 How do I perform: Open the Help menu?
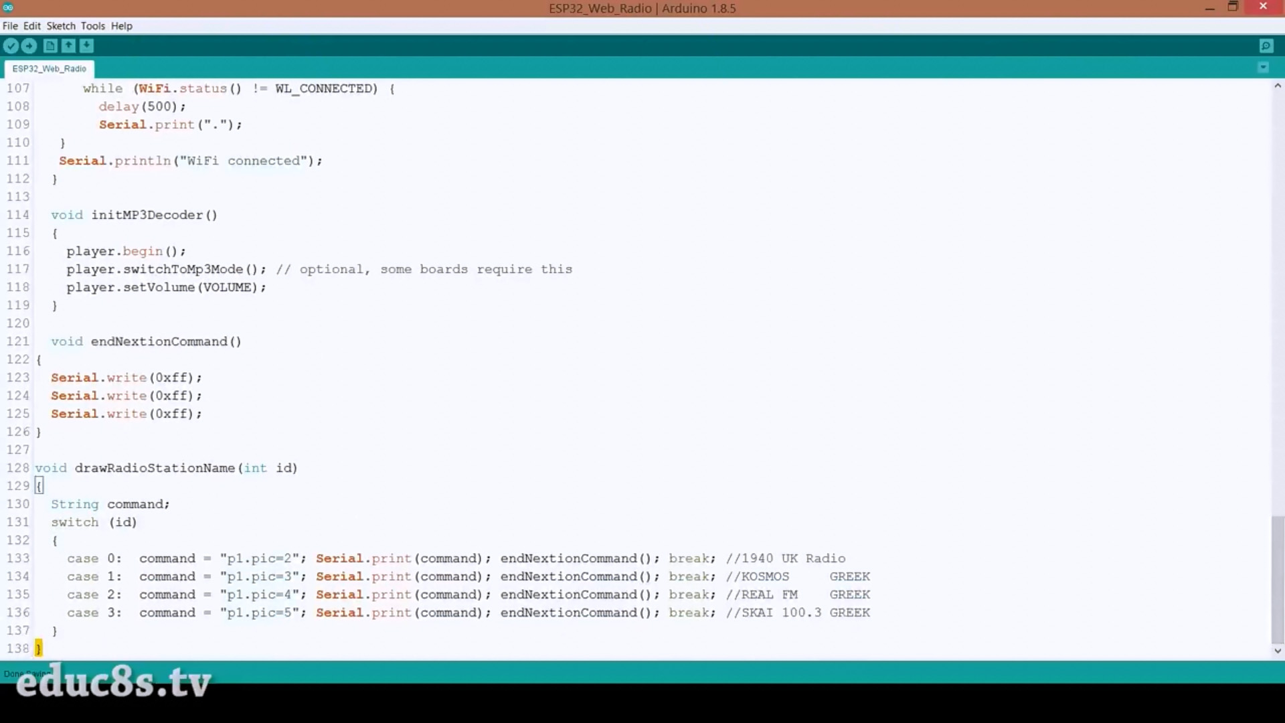click(x=122, y=25)
